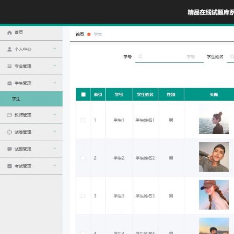This screenshot has height=234, width=234.
Task: Click the 精品在线试题库 header title
Action: [x=211, y=12]
